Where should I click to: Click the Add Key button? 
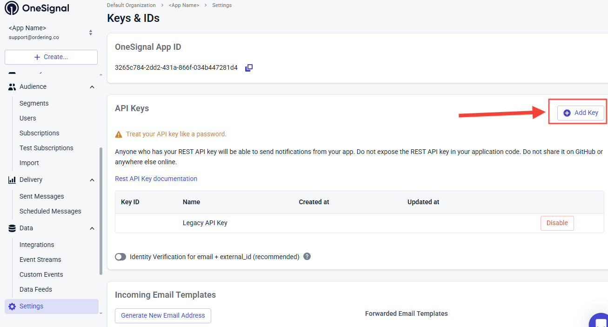(x=581, y=113)
